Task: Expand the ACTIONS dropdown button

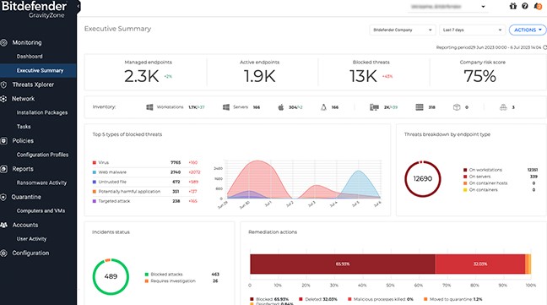Action: (x=528, y=30)
